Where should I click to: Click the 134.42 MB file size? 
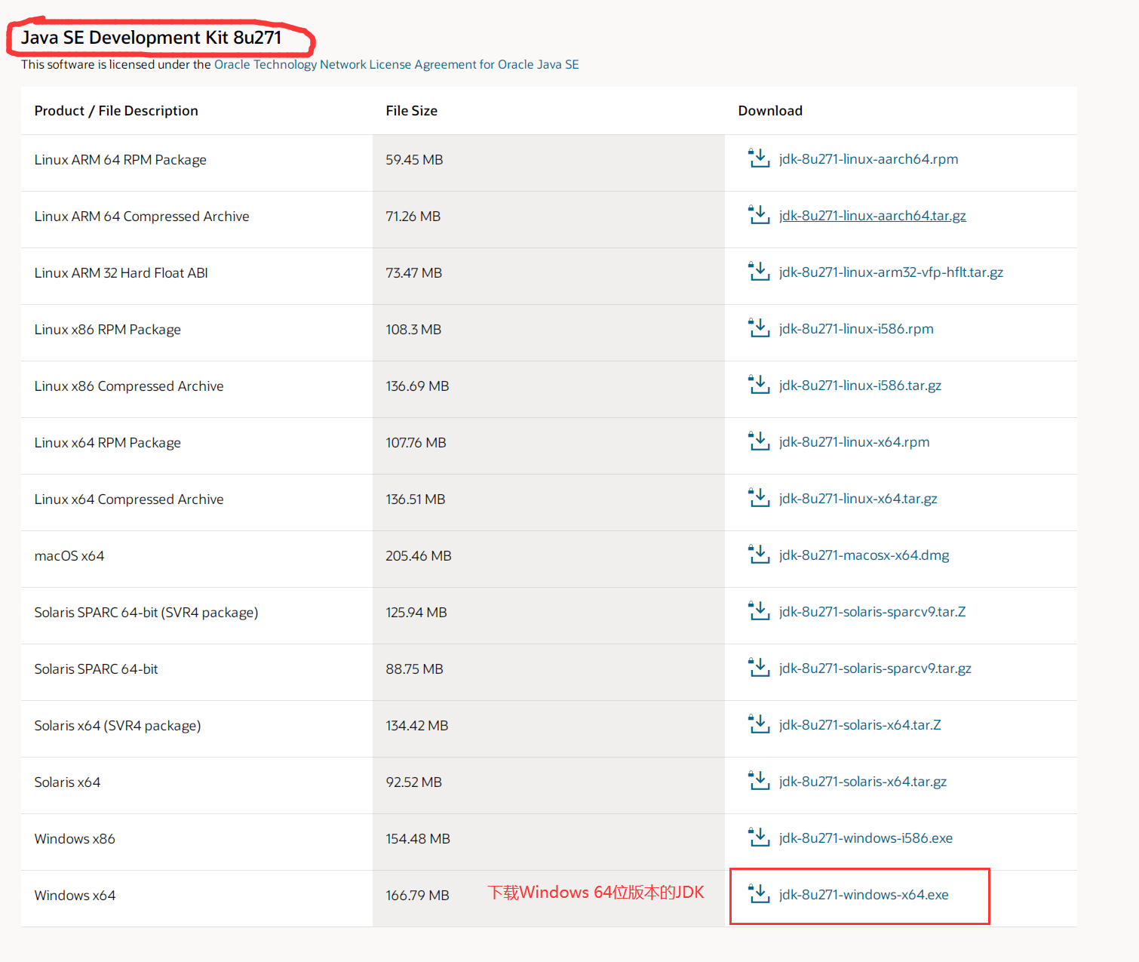[417, 726]
